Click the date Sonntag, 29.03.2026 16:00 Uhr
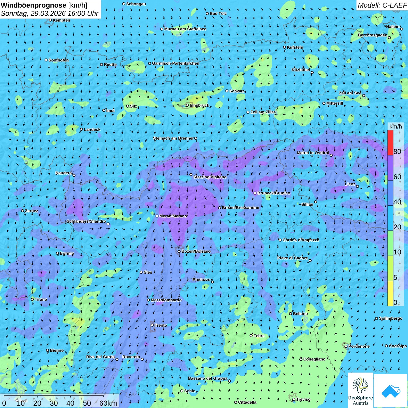This screenshot has width=408, height=408. click(x=50, y=13)
